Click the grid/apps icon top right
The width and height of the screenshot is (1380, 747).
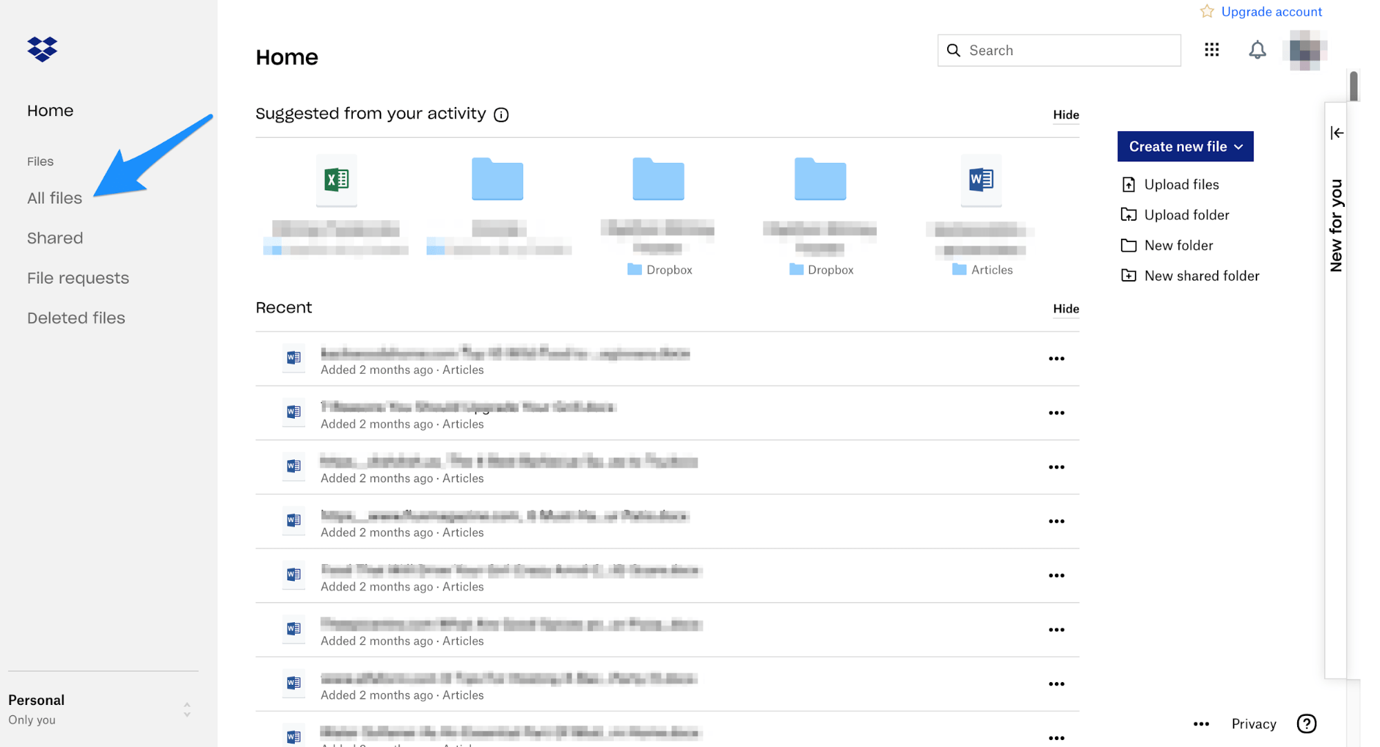click(1212, 50)
